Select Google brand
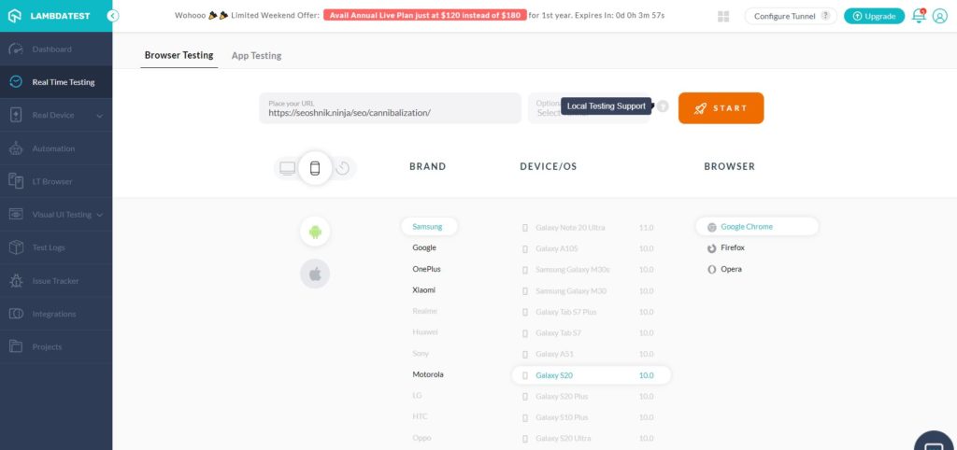 (424, 248)
